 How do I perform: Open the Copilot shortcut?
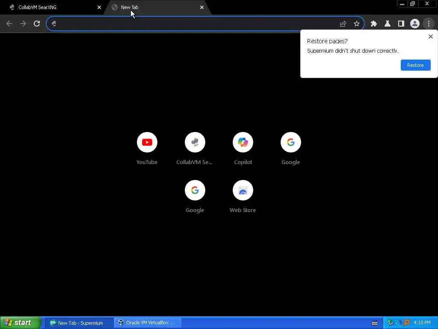pyautogui.click(x=243, y=148)
